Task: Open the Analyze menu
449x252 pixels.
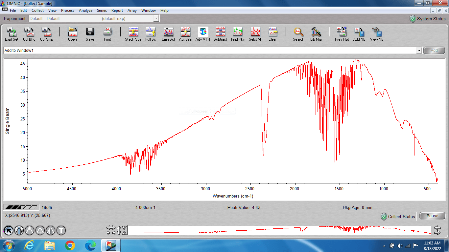Action: (x=85, y=10)
